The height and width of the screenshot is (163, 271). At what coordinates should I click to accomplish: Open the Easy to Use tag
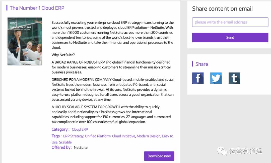[x=167, y=136]
